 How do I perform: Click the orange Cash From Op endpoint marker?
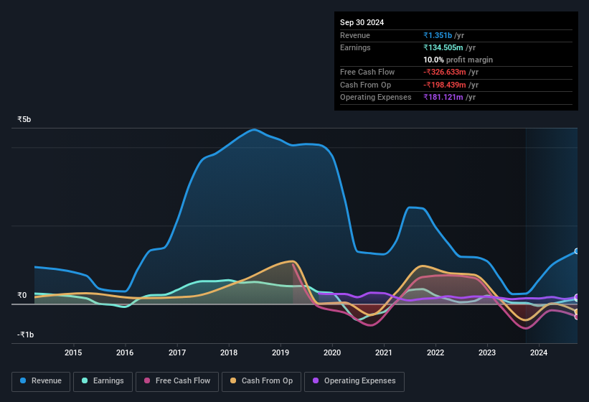pos(577,312)
